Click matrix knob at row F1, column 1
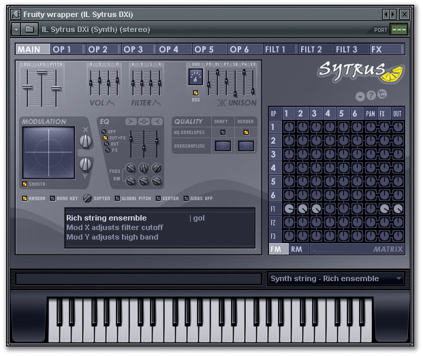 289,208
